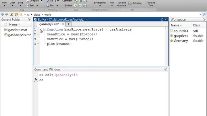Sort Workspace by Class column
This screenshot has width=207, height=116.
coord(196,25)
